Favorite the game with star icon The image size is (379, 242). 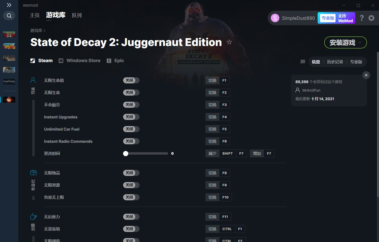pos(229,42)
